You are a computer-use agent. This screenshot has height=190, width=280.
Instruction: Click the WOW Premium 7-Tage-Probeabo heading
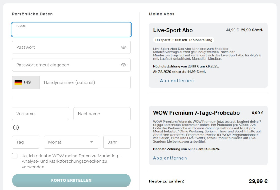[x=197, y=113]
